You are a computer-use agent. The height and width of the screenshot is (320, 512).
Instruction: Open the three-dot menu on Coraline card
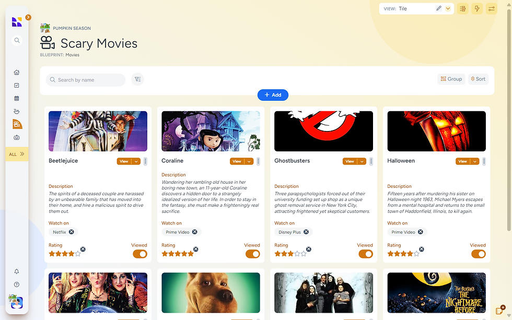click(258, 161)
